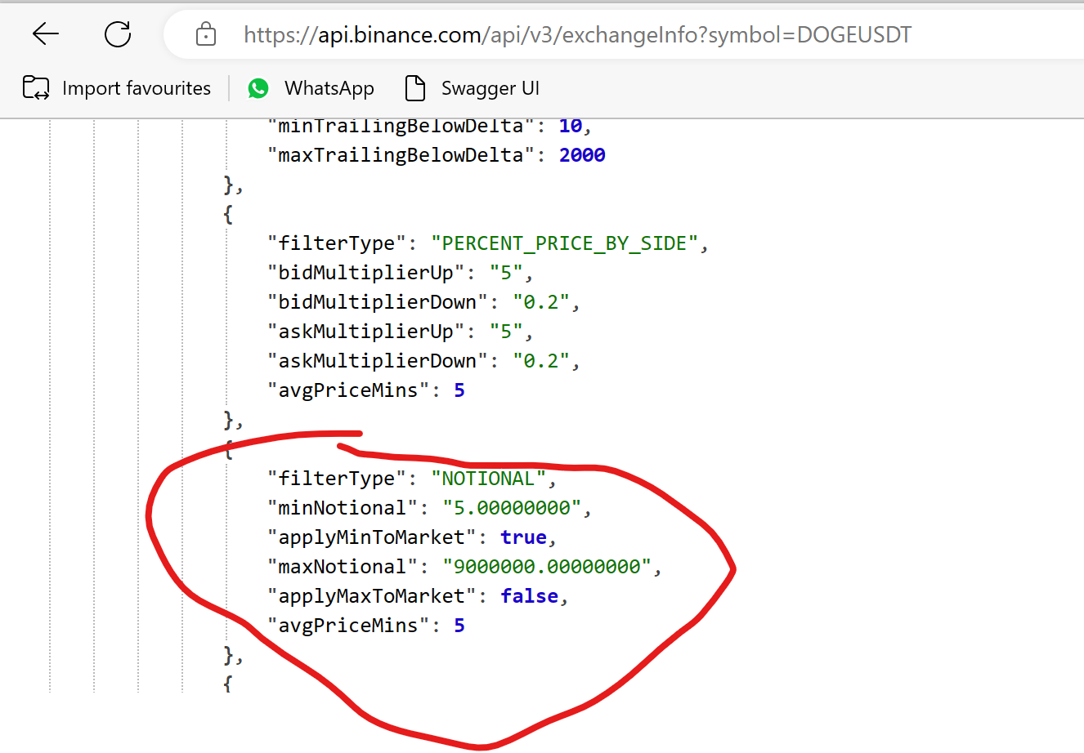Click the Import favourites icon

pyautogui.click(x=35, y=87)
